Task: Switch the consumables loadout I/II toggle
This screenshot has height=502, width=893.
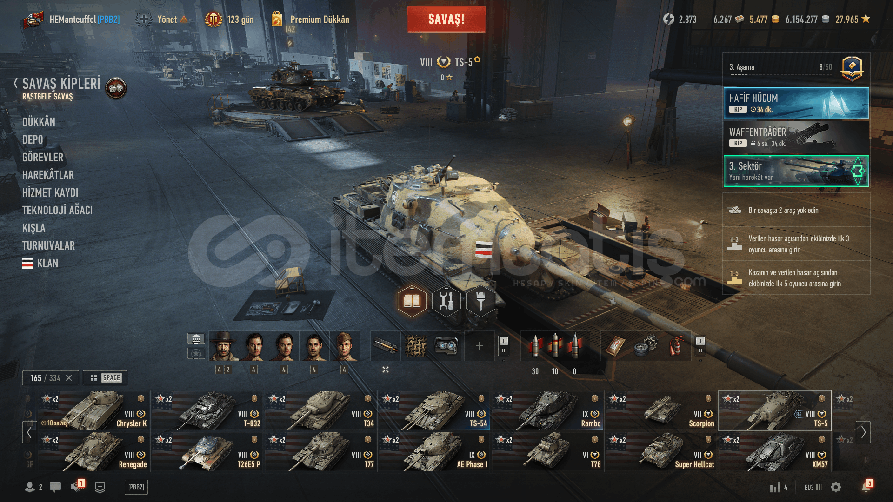Action: [700, 346]
